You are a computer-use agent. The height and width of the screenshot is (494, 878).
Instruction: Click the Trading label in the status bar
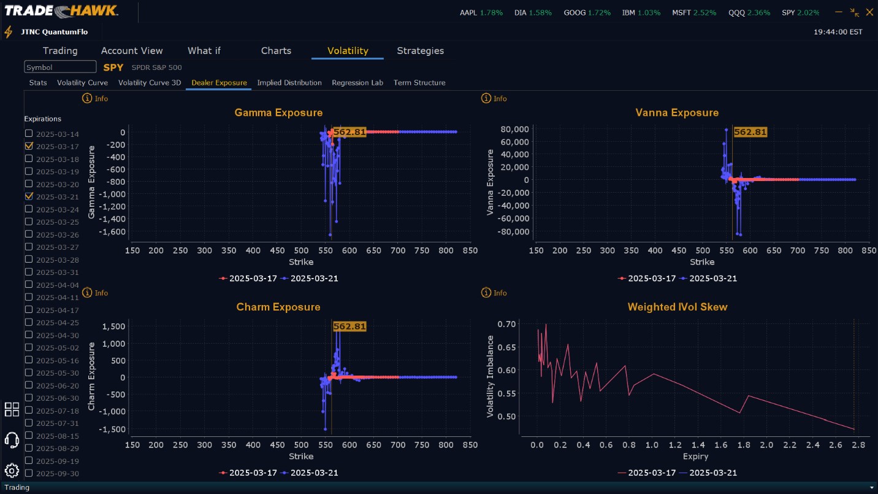pos(17,487)
